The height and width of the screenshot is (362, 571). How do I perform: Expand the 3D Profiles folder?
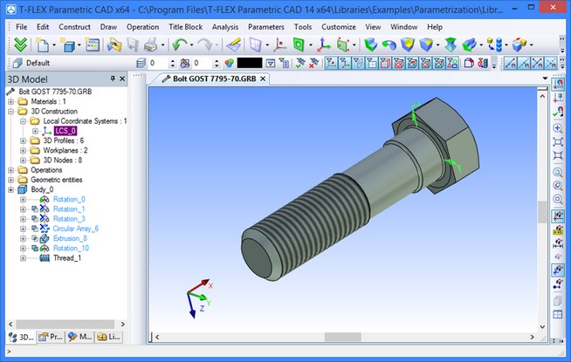tap(23, 140)
